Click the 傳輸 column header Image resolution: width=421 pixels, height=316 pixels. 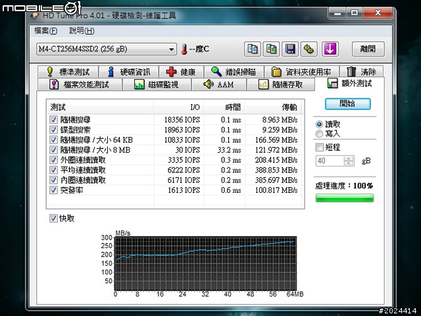[273, 107]
